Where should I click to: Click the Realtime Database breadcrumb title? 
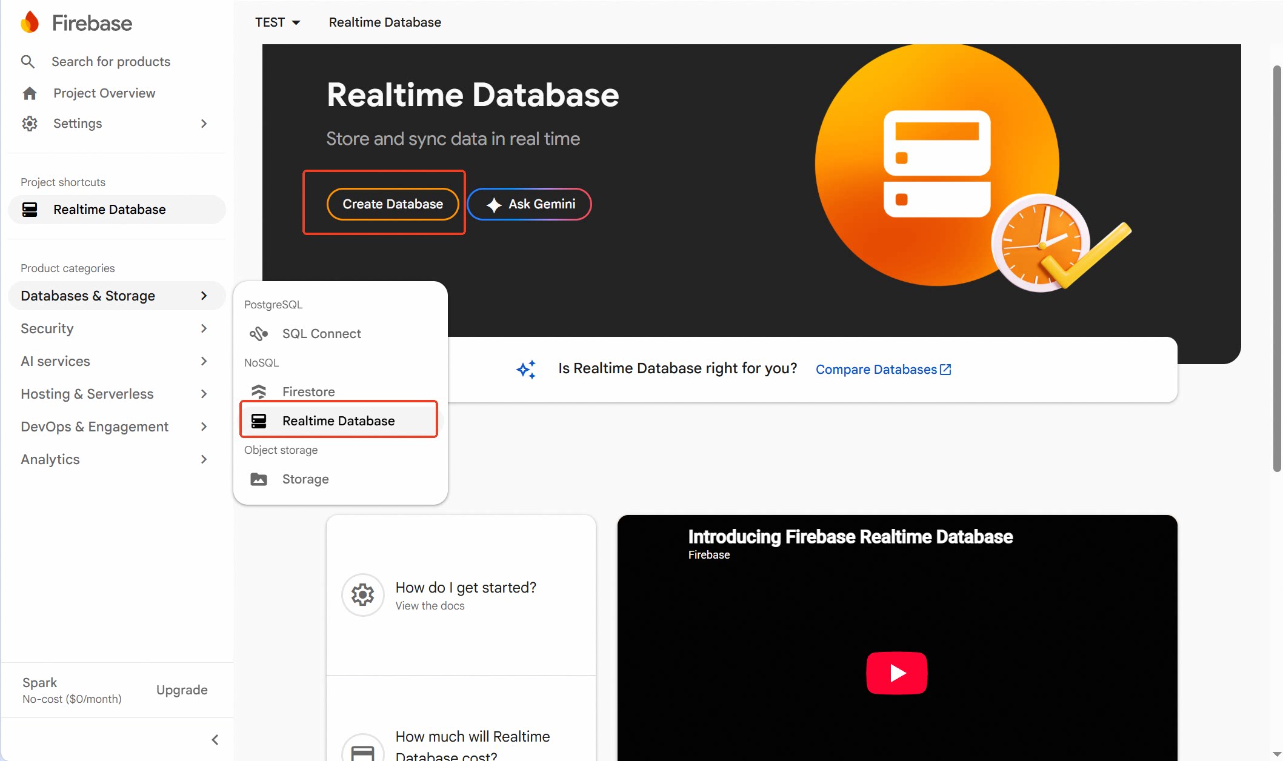click(385, 22)
